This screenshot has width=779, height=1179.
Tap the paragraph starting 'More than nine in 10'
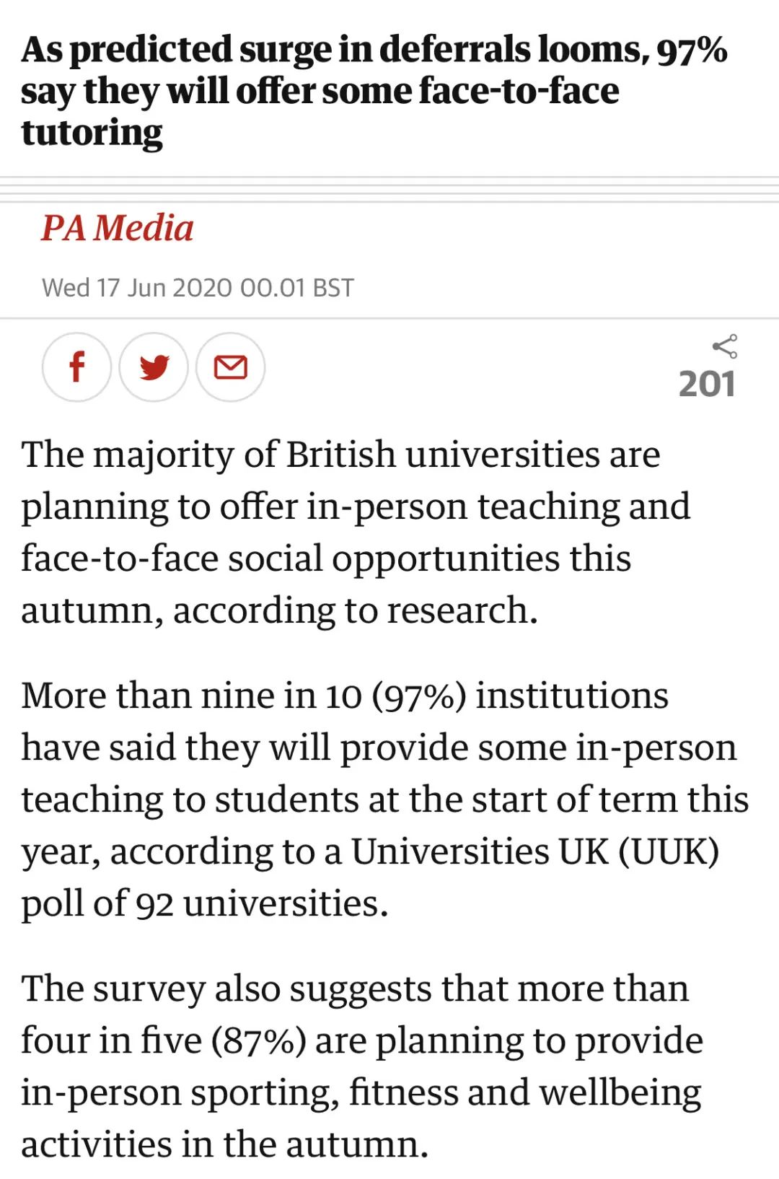pyautogui.click(x=384, y=799)
